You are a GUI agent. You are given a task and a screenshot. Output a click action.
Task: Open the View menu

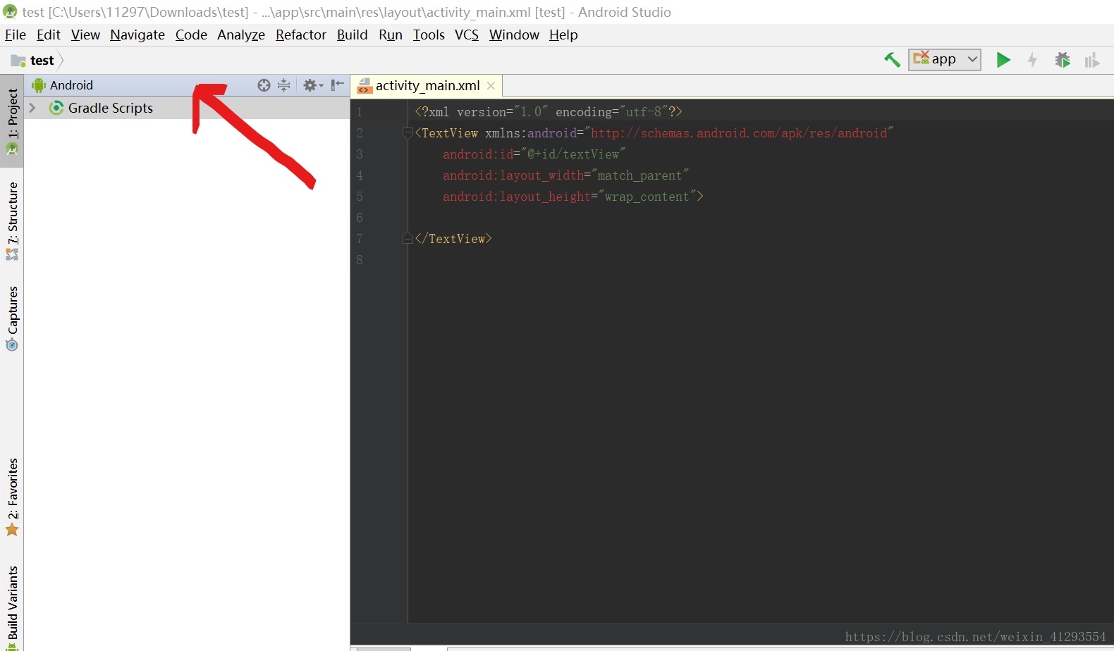click(85, 35)
